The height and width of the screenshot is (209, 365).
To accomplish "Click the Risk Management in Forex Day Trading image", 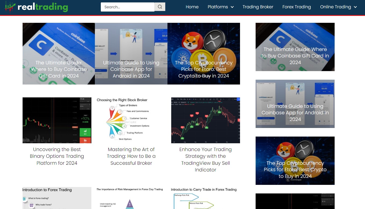I will click(131, 198).
